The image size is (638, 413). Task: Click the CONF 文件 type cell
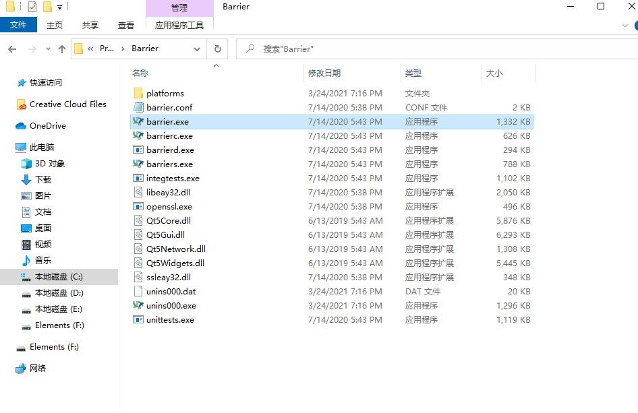coord(426,108)
